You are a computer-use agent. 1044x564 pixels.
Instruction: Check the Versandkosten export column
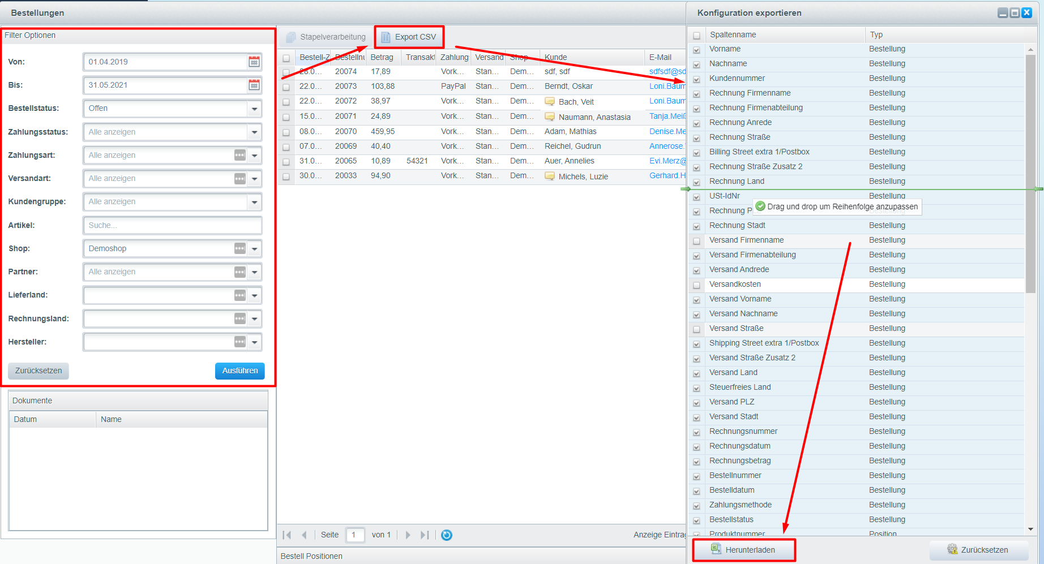coord(696,285)
